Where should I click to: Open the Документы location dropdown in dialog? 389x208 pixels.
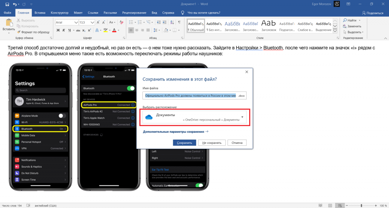click(x=242, y=117)
